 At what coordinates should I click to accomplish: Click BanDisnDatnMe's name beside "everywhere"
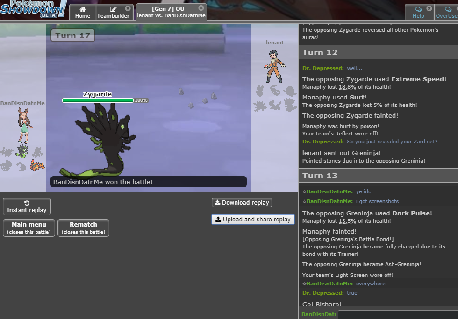(x=329, y=284)
